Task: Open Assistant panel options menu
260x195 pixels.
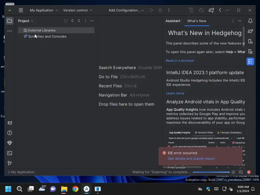Action: pos(233,21)
